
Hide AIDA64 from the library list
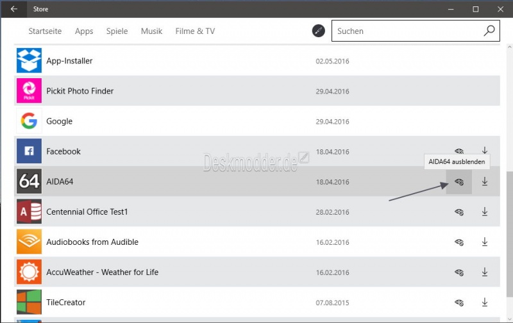point(459,182)
